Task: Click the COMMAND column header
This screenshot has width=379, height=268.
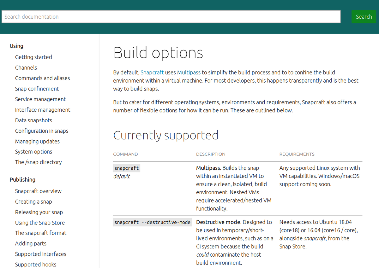Action: coord(125,154)
